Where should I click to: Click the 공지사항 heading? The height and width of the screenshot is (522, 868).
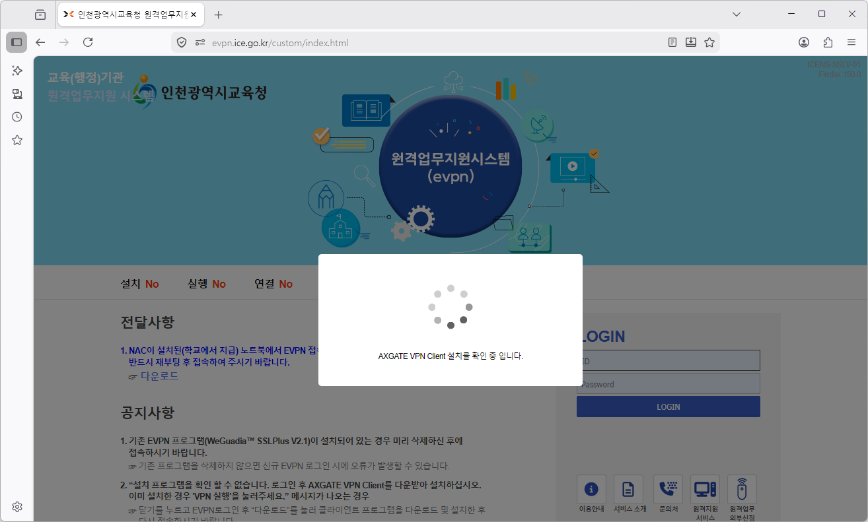147,413
